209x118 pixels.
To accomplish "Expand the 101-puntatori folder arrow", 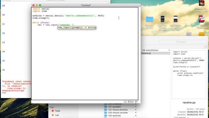I will coord(136,107).
